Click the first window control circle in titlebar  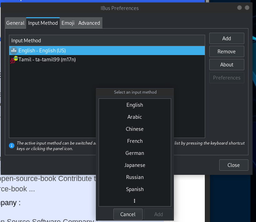coord(240,8)
